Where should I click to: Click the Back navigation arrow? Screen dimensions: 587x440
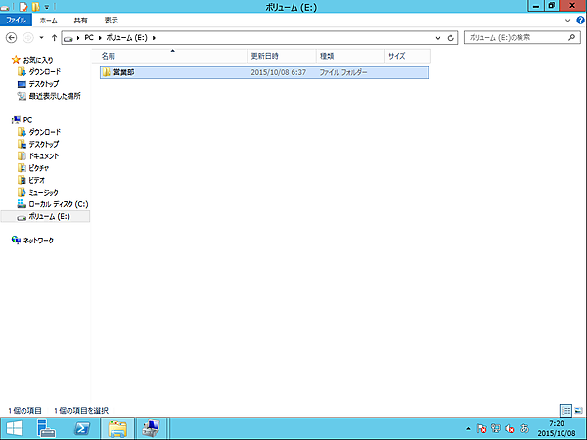click(12, 38)
